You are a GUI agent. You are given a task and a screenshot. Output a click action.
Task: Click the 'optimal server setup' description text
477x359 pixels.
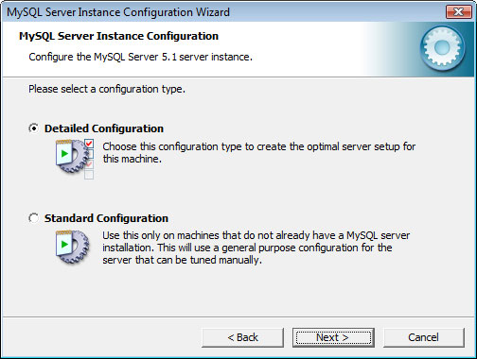[259, 153]
